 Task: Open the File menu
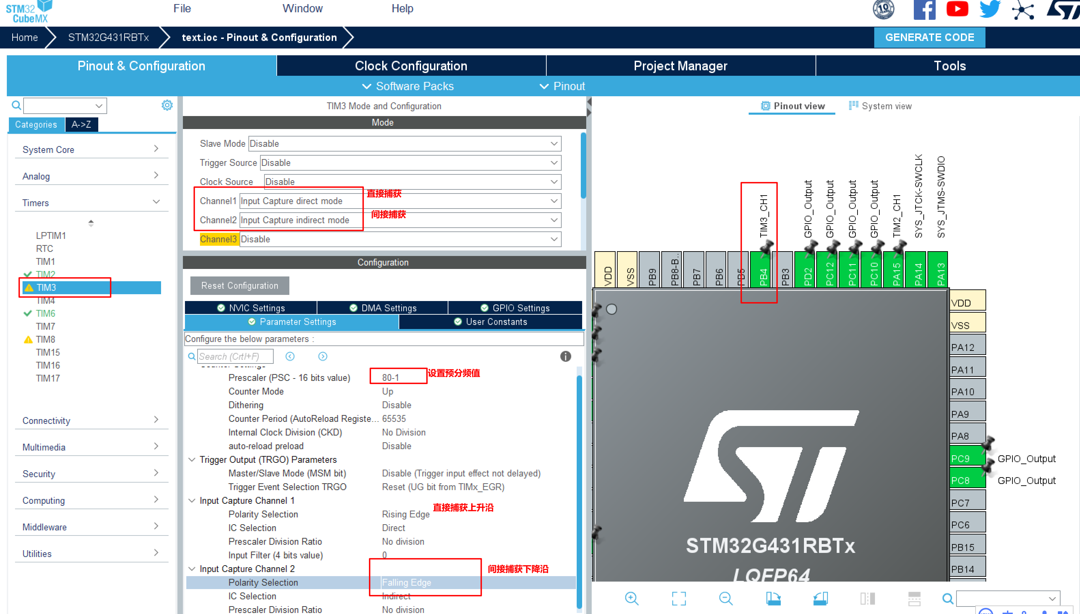(182, 9)
